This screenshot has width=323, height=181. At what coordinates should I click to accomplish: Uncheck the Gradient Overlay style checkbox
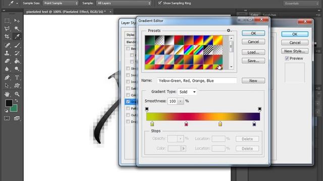click(128, 102)
